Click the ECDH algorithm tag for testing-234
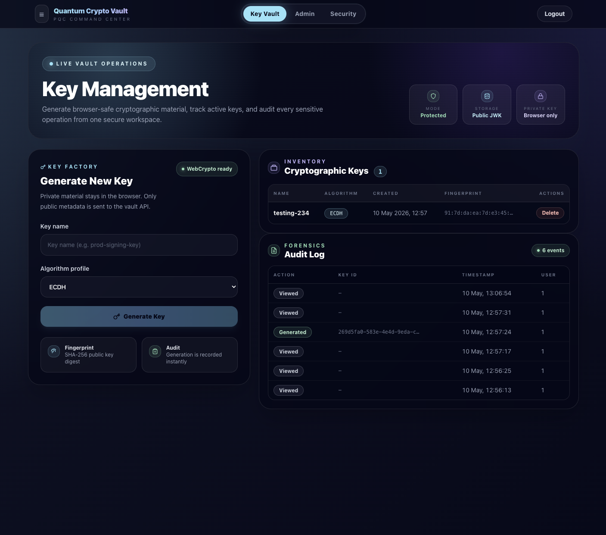The height and width of the screenshot is (535, 606). (336, 213)
